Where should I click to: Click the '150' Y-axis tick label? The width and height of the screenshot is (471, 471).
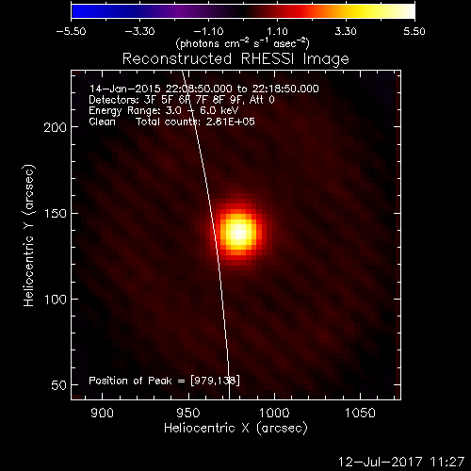click(56, 214)
